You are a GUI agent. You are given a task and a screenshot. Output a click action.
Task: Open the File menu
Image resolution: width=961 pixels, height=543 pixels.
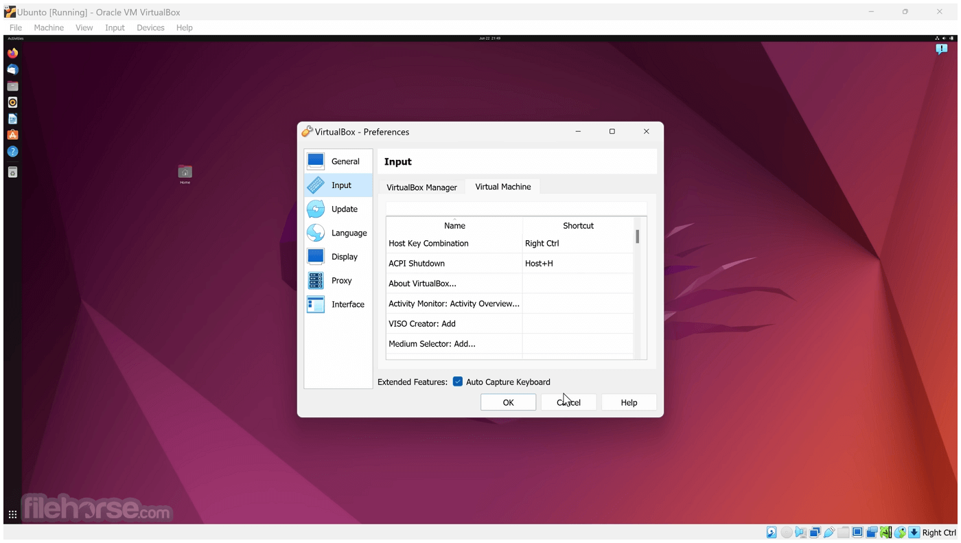pos(16,27)
